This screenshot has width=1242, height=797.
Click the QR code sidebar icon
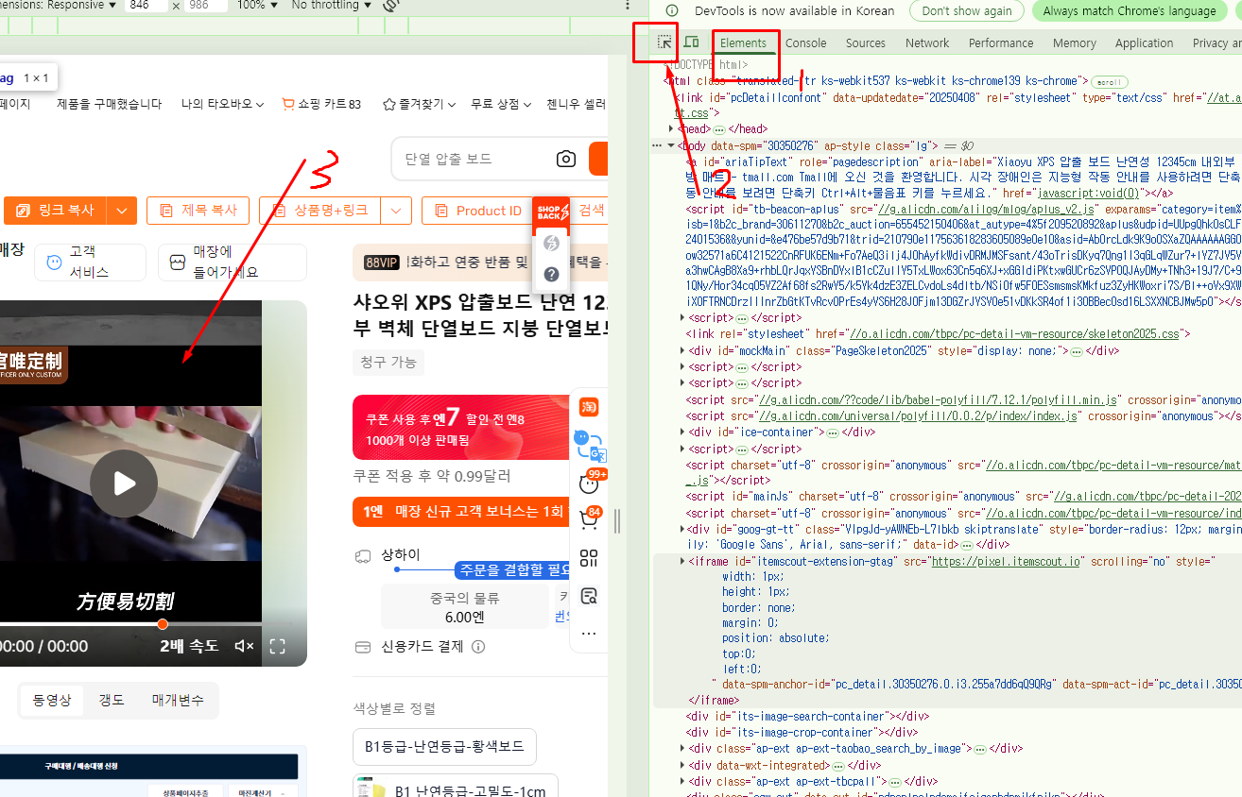point(589,558)
